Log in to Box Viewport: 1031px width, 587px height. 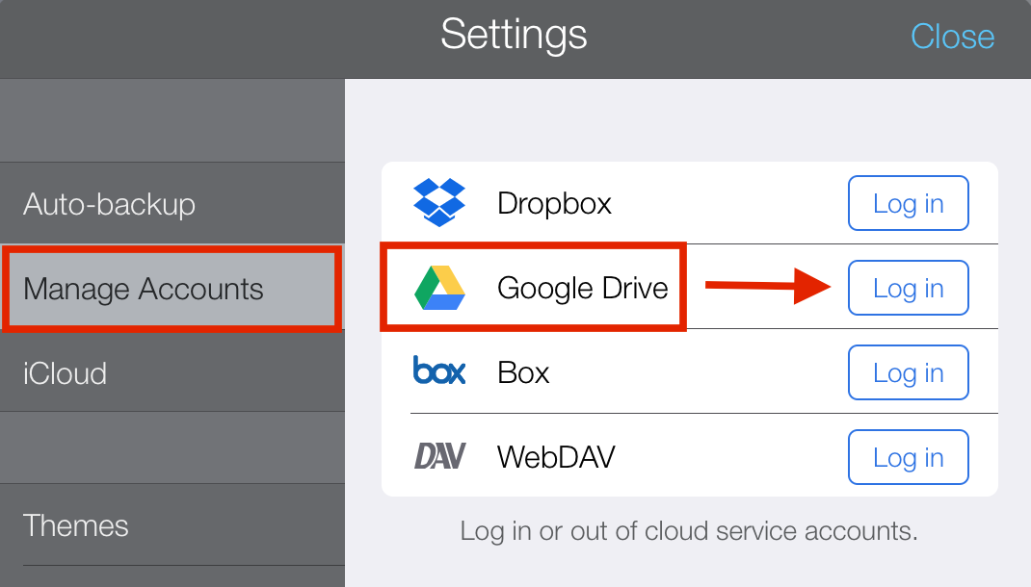tap(908, 372)
